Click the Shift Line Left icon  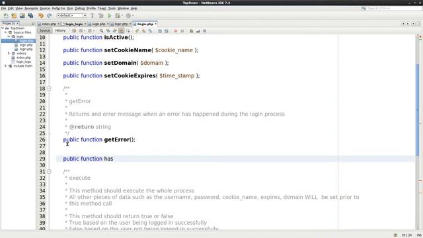tap(160, 31)
